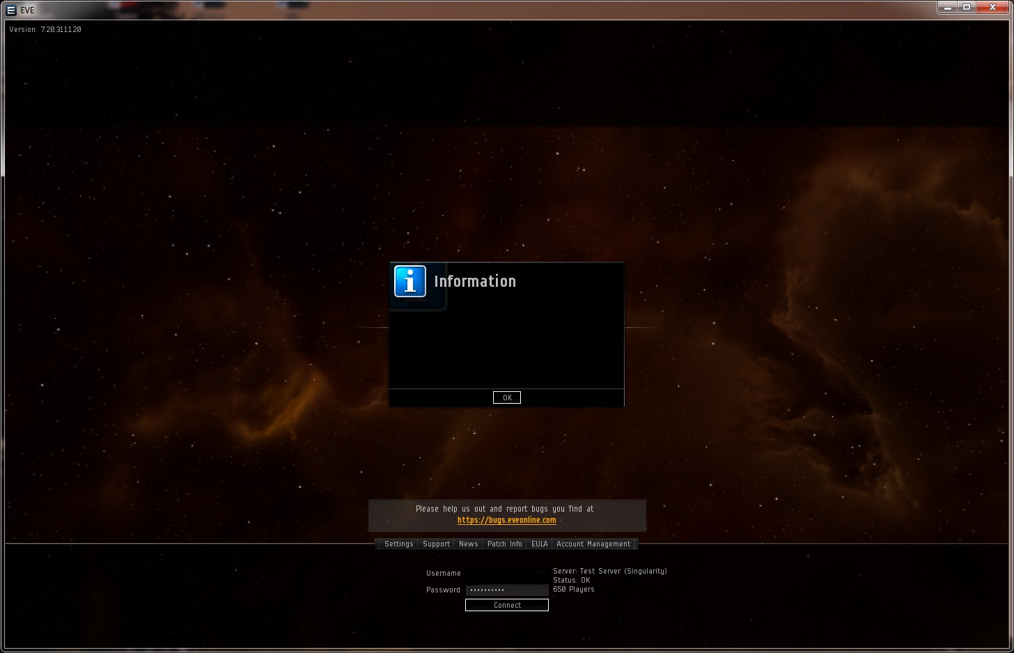Follow the bugs.eveonline.com link
Image resolution: width=1014 pixels, height=653 pixels.
coord(507,520)
